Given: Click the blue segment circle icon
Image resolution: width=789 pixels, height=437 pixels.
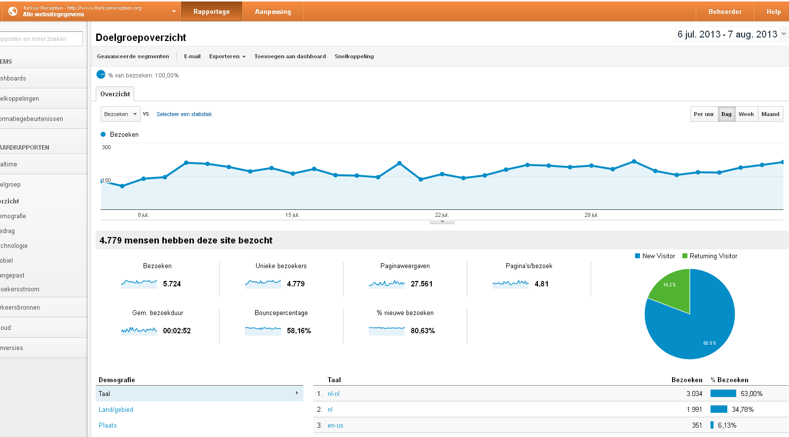Looking at the screenshot, I should click(x=101, y=75).
